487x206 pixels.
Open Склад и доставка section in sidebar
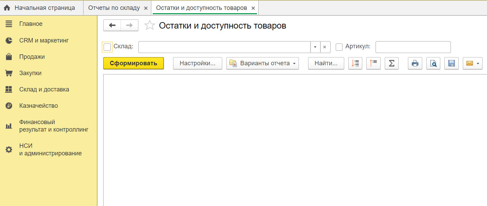(44, 89)
